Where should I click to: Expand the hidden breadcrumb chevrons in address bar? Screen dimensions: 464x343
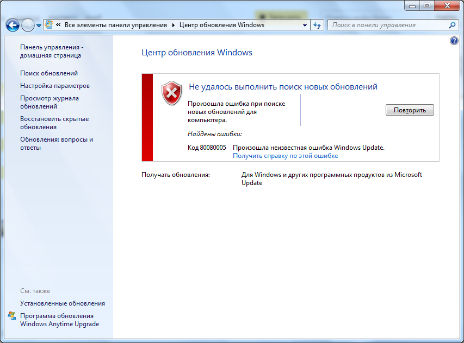58,25
